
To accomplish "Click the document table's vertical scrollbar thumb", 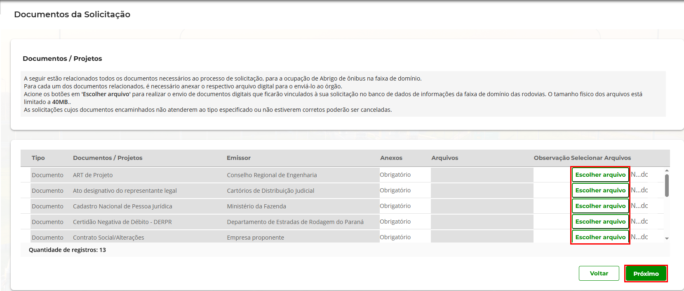I will pos(667,185).
